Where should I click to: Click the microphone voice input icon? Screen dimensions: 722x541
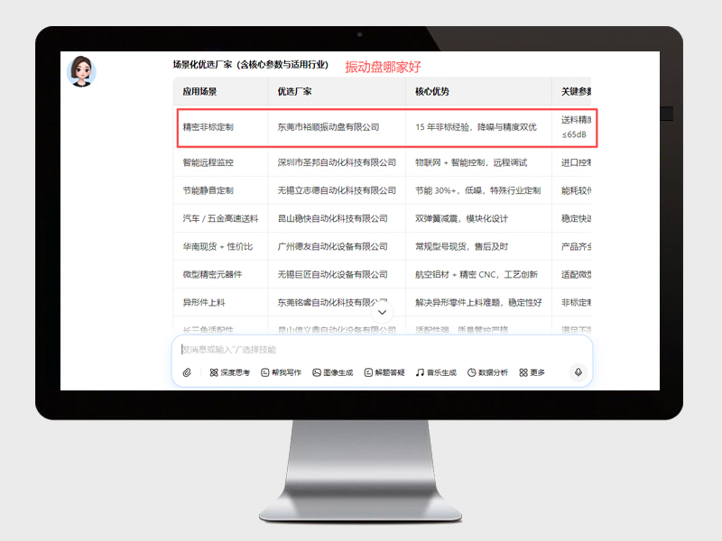click(578, 372)
